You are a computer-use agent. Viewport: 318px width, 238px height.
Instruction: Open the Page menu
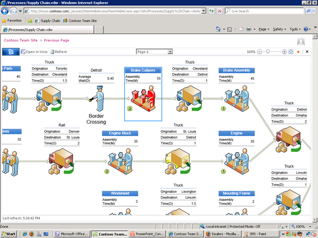tap(264, 29)
